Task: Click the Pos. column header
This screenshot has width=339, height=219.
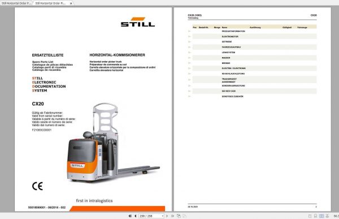Action: pos(194,28)
